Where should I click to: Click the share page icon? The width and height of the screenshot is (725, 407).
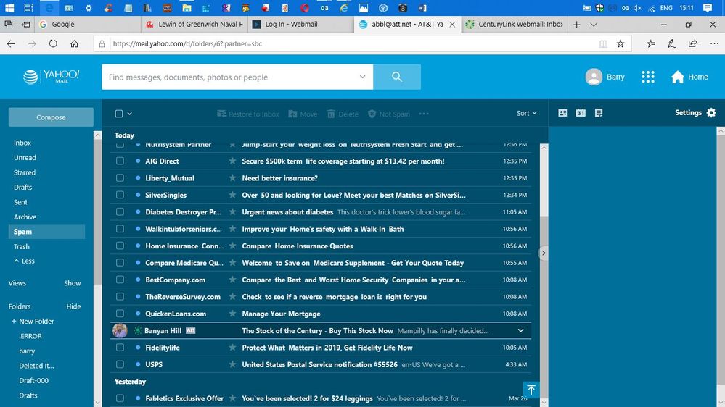coord(692,44)
